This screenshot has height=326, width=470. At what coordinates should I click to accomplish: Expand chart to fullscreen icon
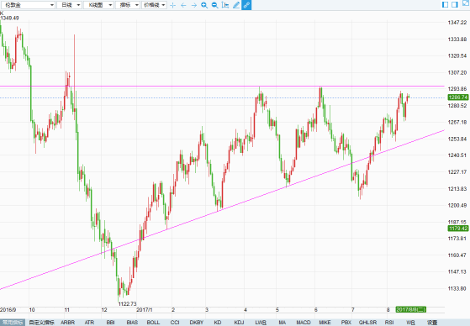pyautogui.click(x=466, y=3)
